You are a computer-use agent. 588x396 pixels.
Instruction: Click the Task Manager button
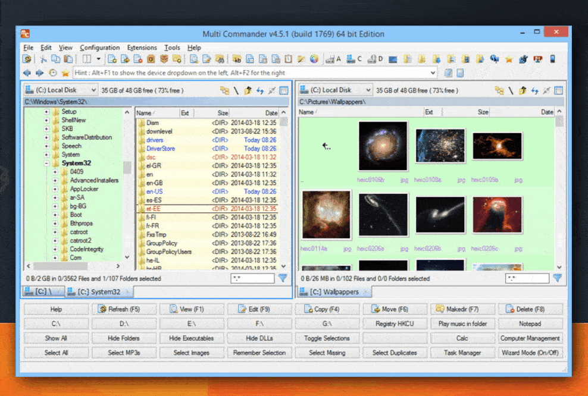[x=462, y=353]
